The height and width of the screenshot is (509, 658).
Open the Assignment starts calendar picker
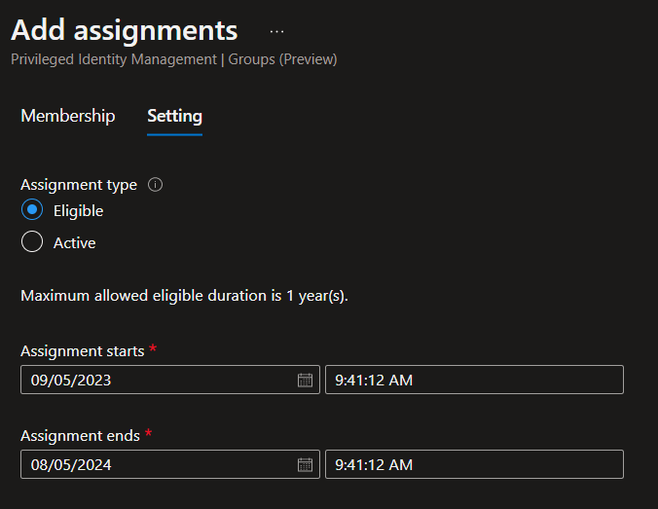305,381
